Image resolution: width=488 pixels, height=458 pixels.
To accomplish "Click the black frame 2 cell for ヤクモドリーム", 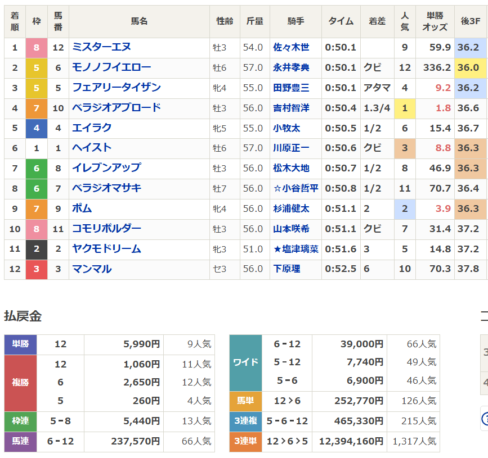I will click(x=37, y=249).
